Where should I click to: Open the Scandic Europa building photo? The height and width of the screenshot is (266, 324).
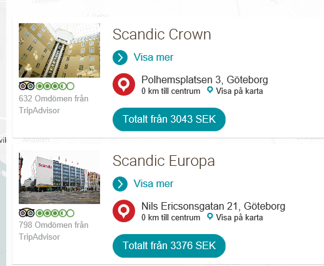click(x=59, y=177)
